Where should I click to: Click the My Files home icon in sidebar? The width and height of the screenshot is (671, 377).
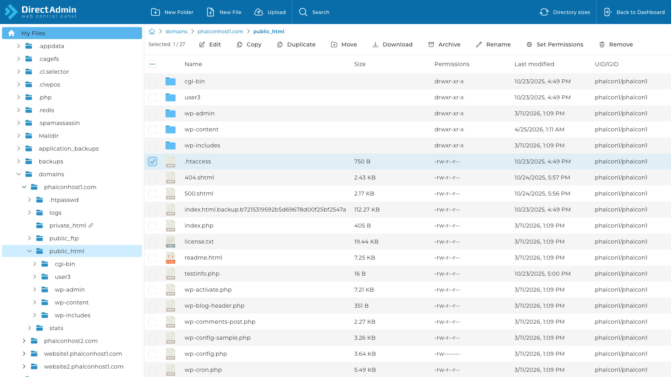[12, 33]
